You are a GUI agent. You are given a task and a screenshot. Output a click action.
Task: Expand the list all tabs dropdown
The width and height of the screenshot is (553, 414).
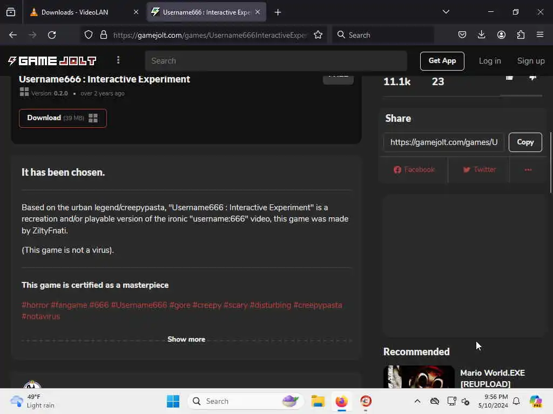tap(446, 12)
